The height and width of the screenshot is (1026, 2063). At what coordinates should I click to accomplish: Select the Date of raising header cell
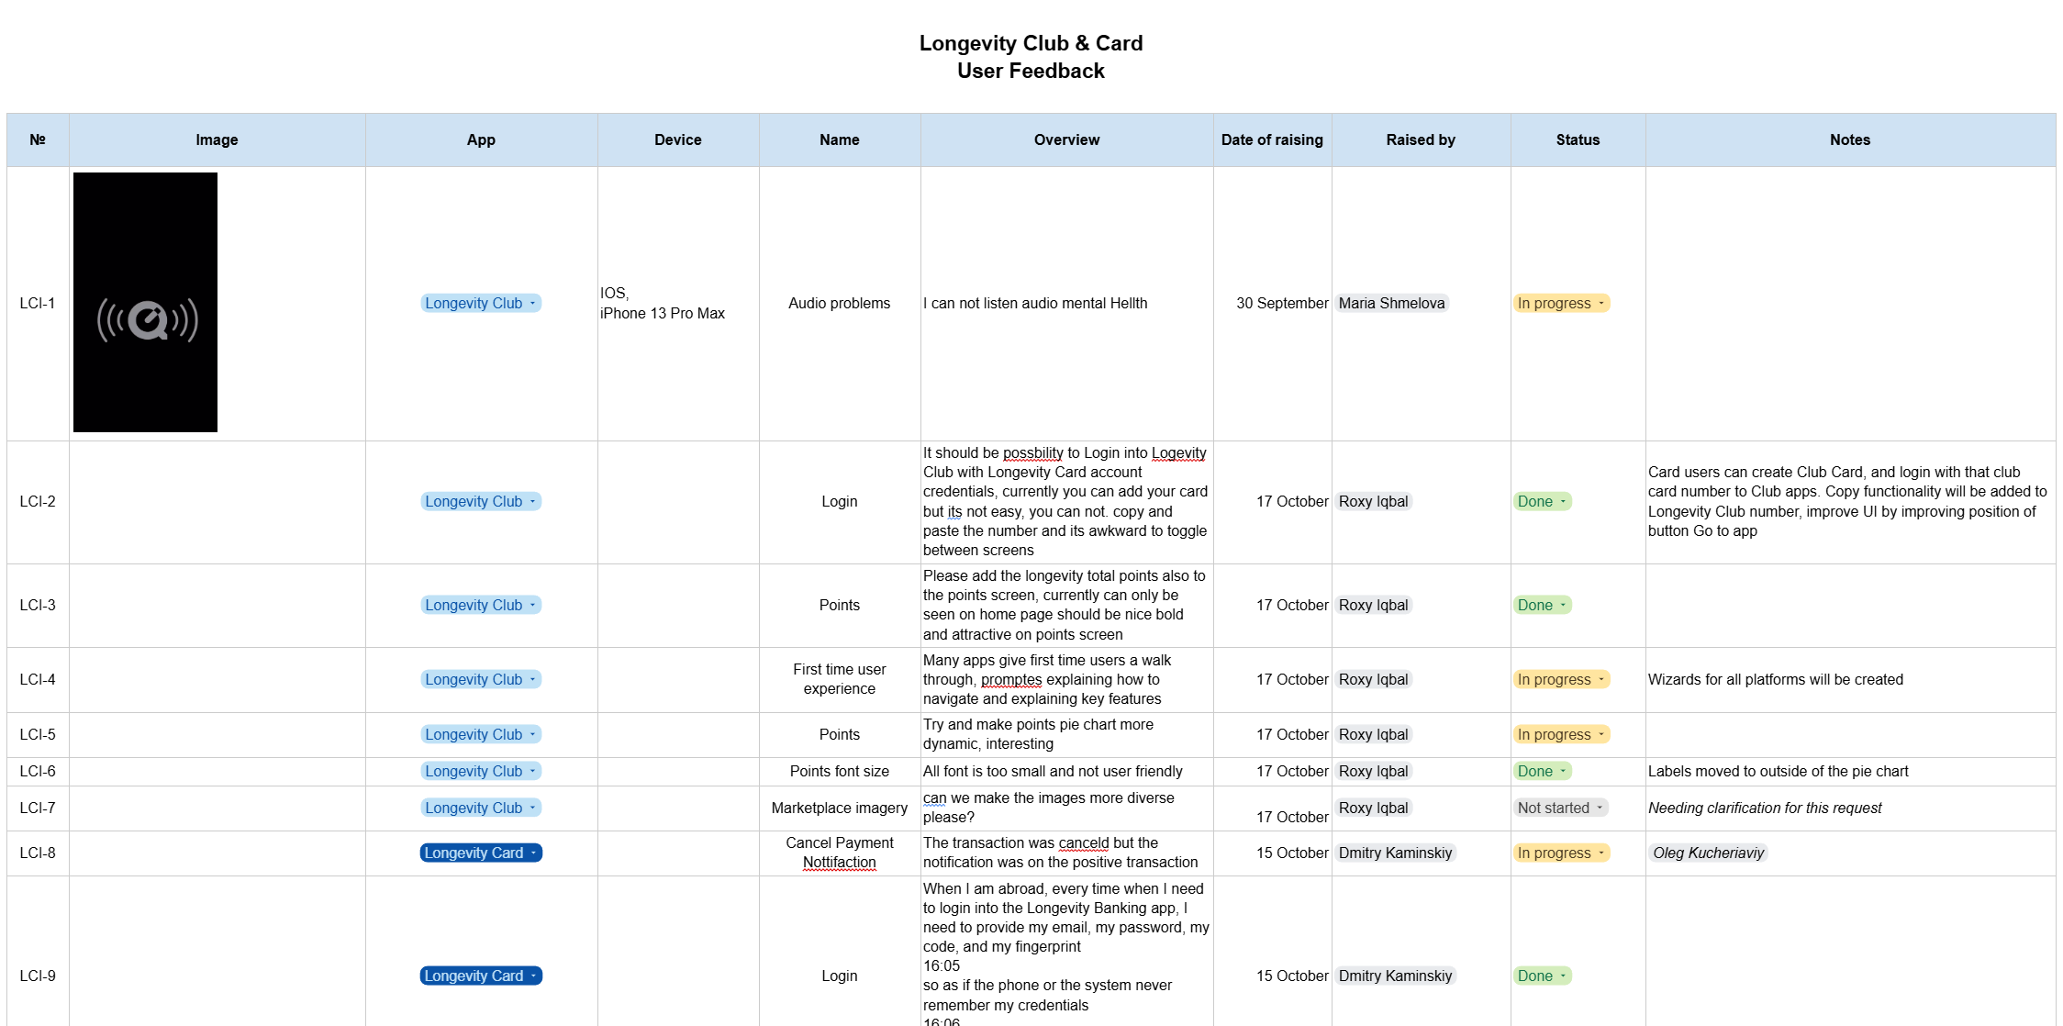click(1272, 139)
